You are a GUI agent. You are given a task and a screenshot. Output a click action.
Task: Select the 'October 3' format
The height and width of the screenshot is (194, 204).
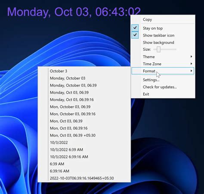pyautogui.click(x=84, y=71)
